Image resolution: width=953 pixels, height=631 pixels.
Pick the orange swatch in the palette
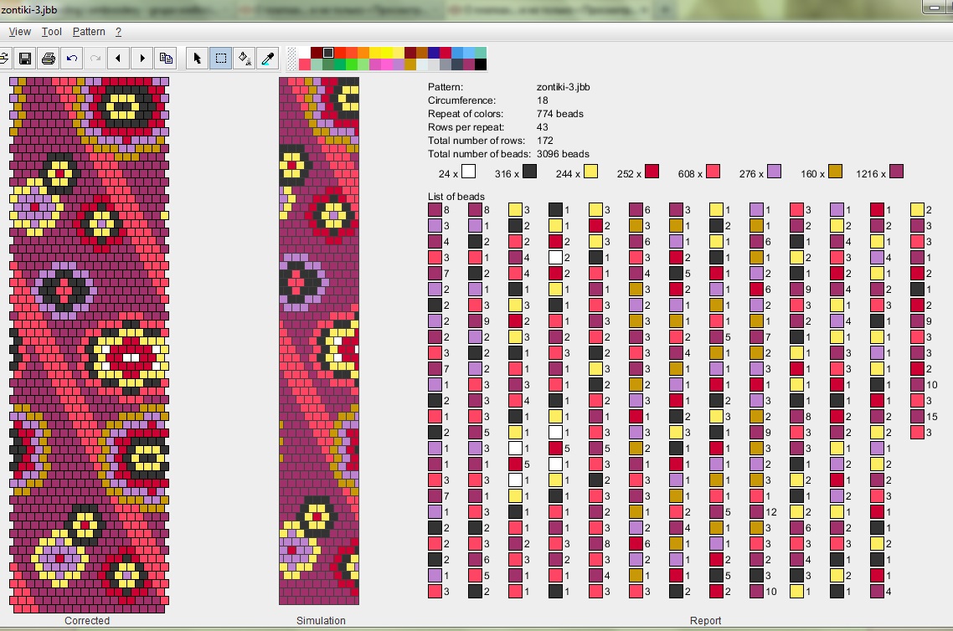pos(363,53)
